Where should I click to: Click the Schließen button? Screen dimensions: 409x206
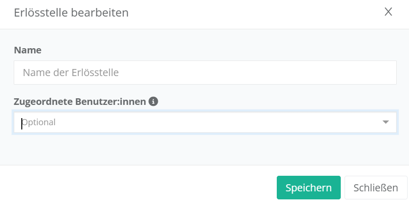[375, 188]
